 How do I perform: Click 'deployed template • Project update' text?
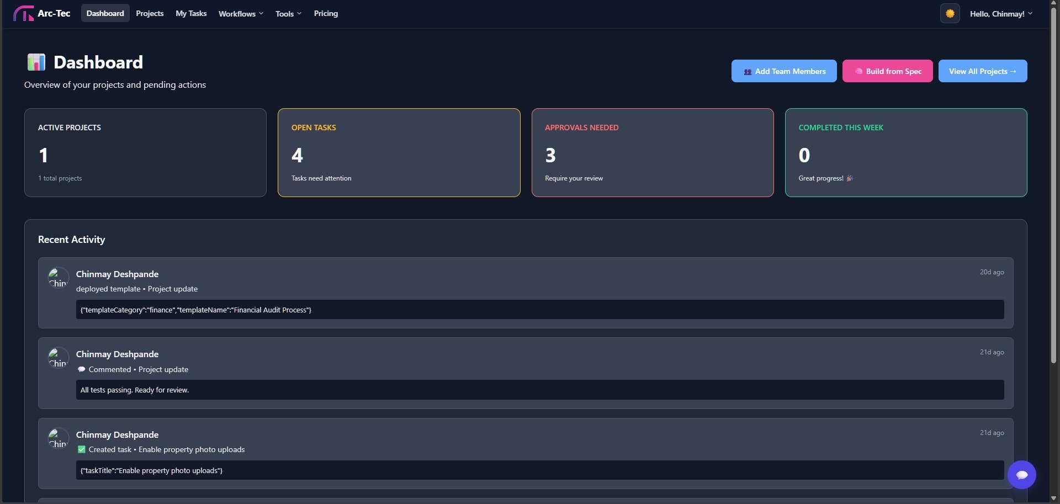tap(137, 289)
